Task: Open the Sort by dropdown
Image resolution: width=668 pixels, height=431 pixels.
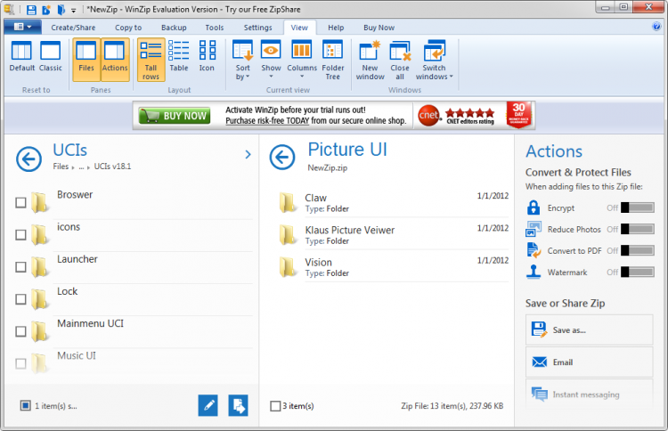Action: 243,59
